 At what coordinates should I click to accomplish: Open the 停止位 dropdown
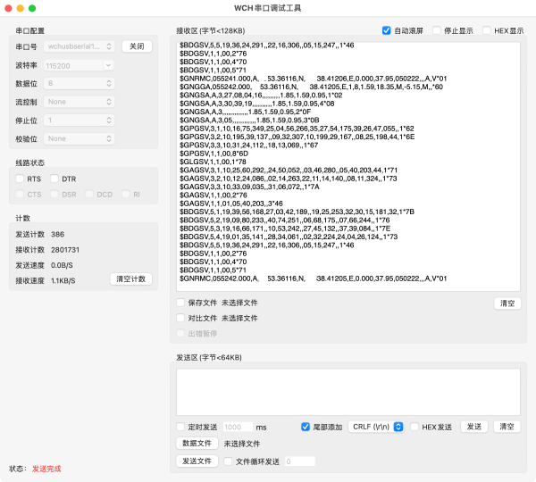point(79,120)
